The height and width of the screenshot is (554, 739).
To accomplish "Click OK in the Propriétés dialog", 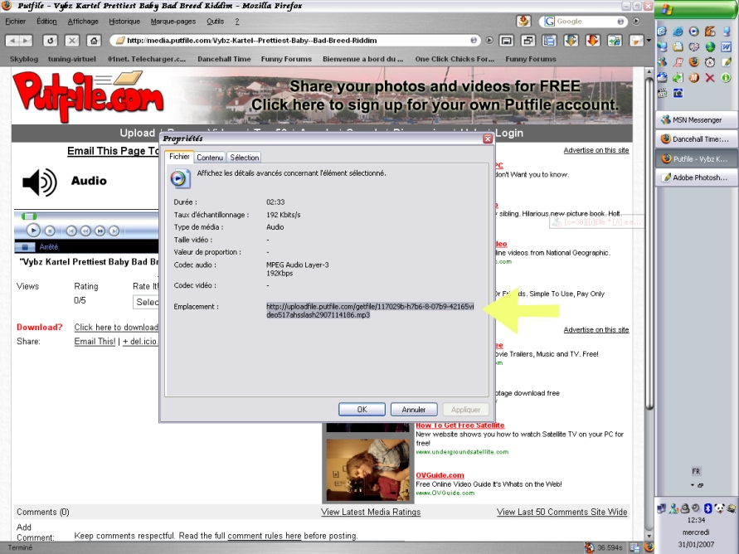I will click(x=362, y=410).
